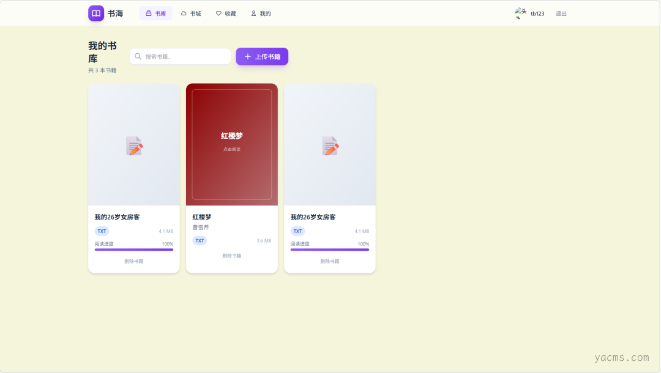Open the 红楼梦 red book cover
Viewport: 661px width, 373px height.
pos(232,144)
